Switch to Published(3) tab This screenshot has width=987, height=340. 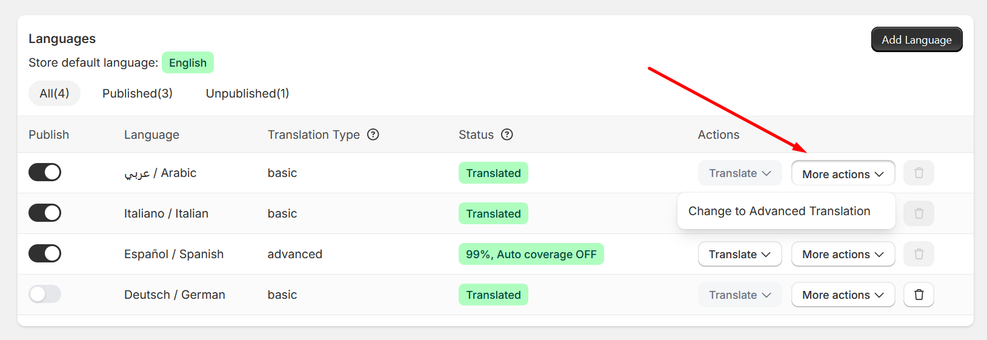pos(138,93)
